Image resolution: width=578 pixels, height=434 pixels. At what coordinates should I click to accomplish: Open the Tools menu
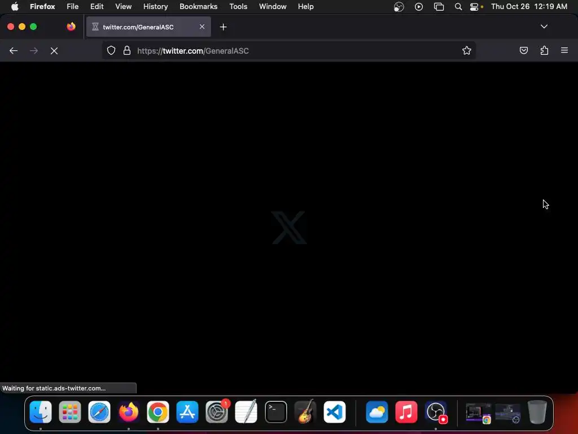coord(238,7)
